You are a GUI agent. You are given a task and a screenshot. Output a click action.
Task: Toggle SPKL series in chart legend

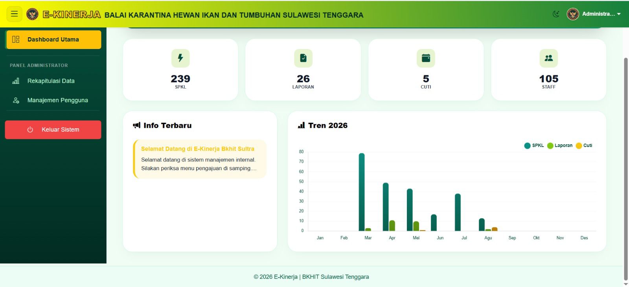534,145
